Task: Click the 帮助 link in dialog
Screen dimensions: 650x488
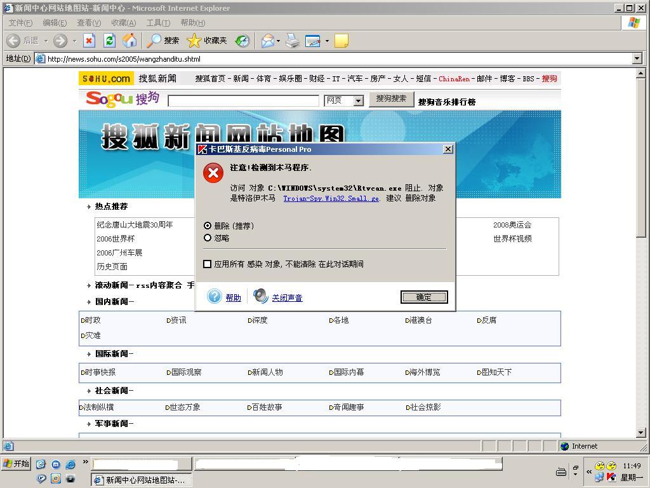Action: 234,297
